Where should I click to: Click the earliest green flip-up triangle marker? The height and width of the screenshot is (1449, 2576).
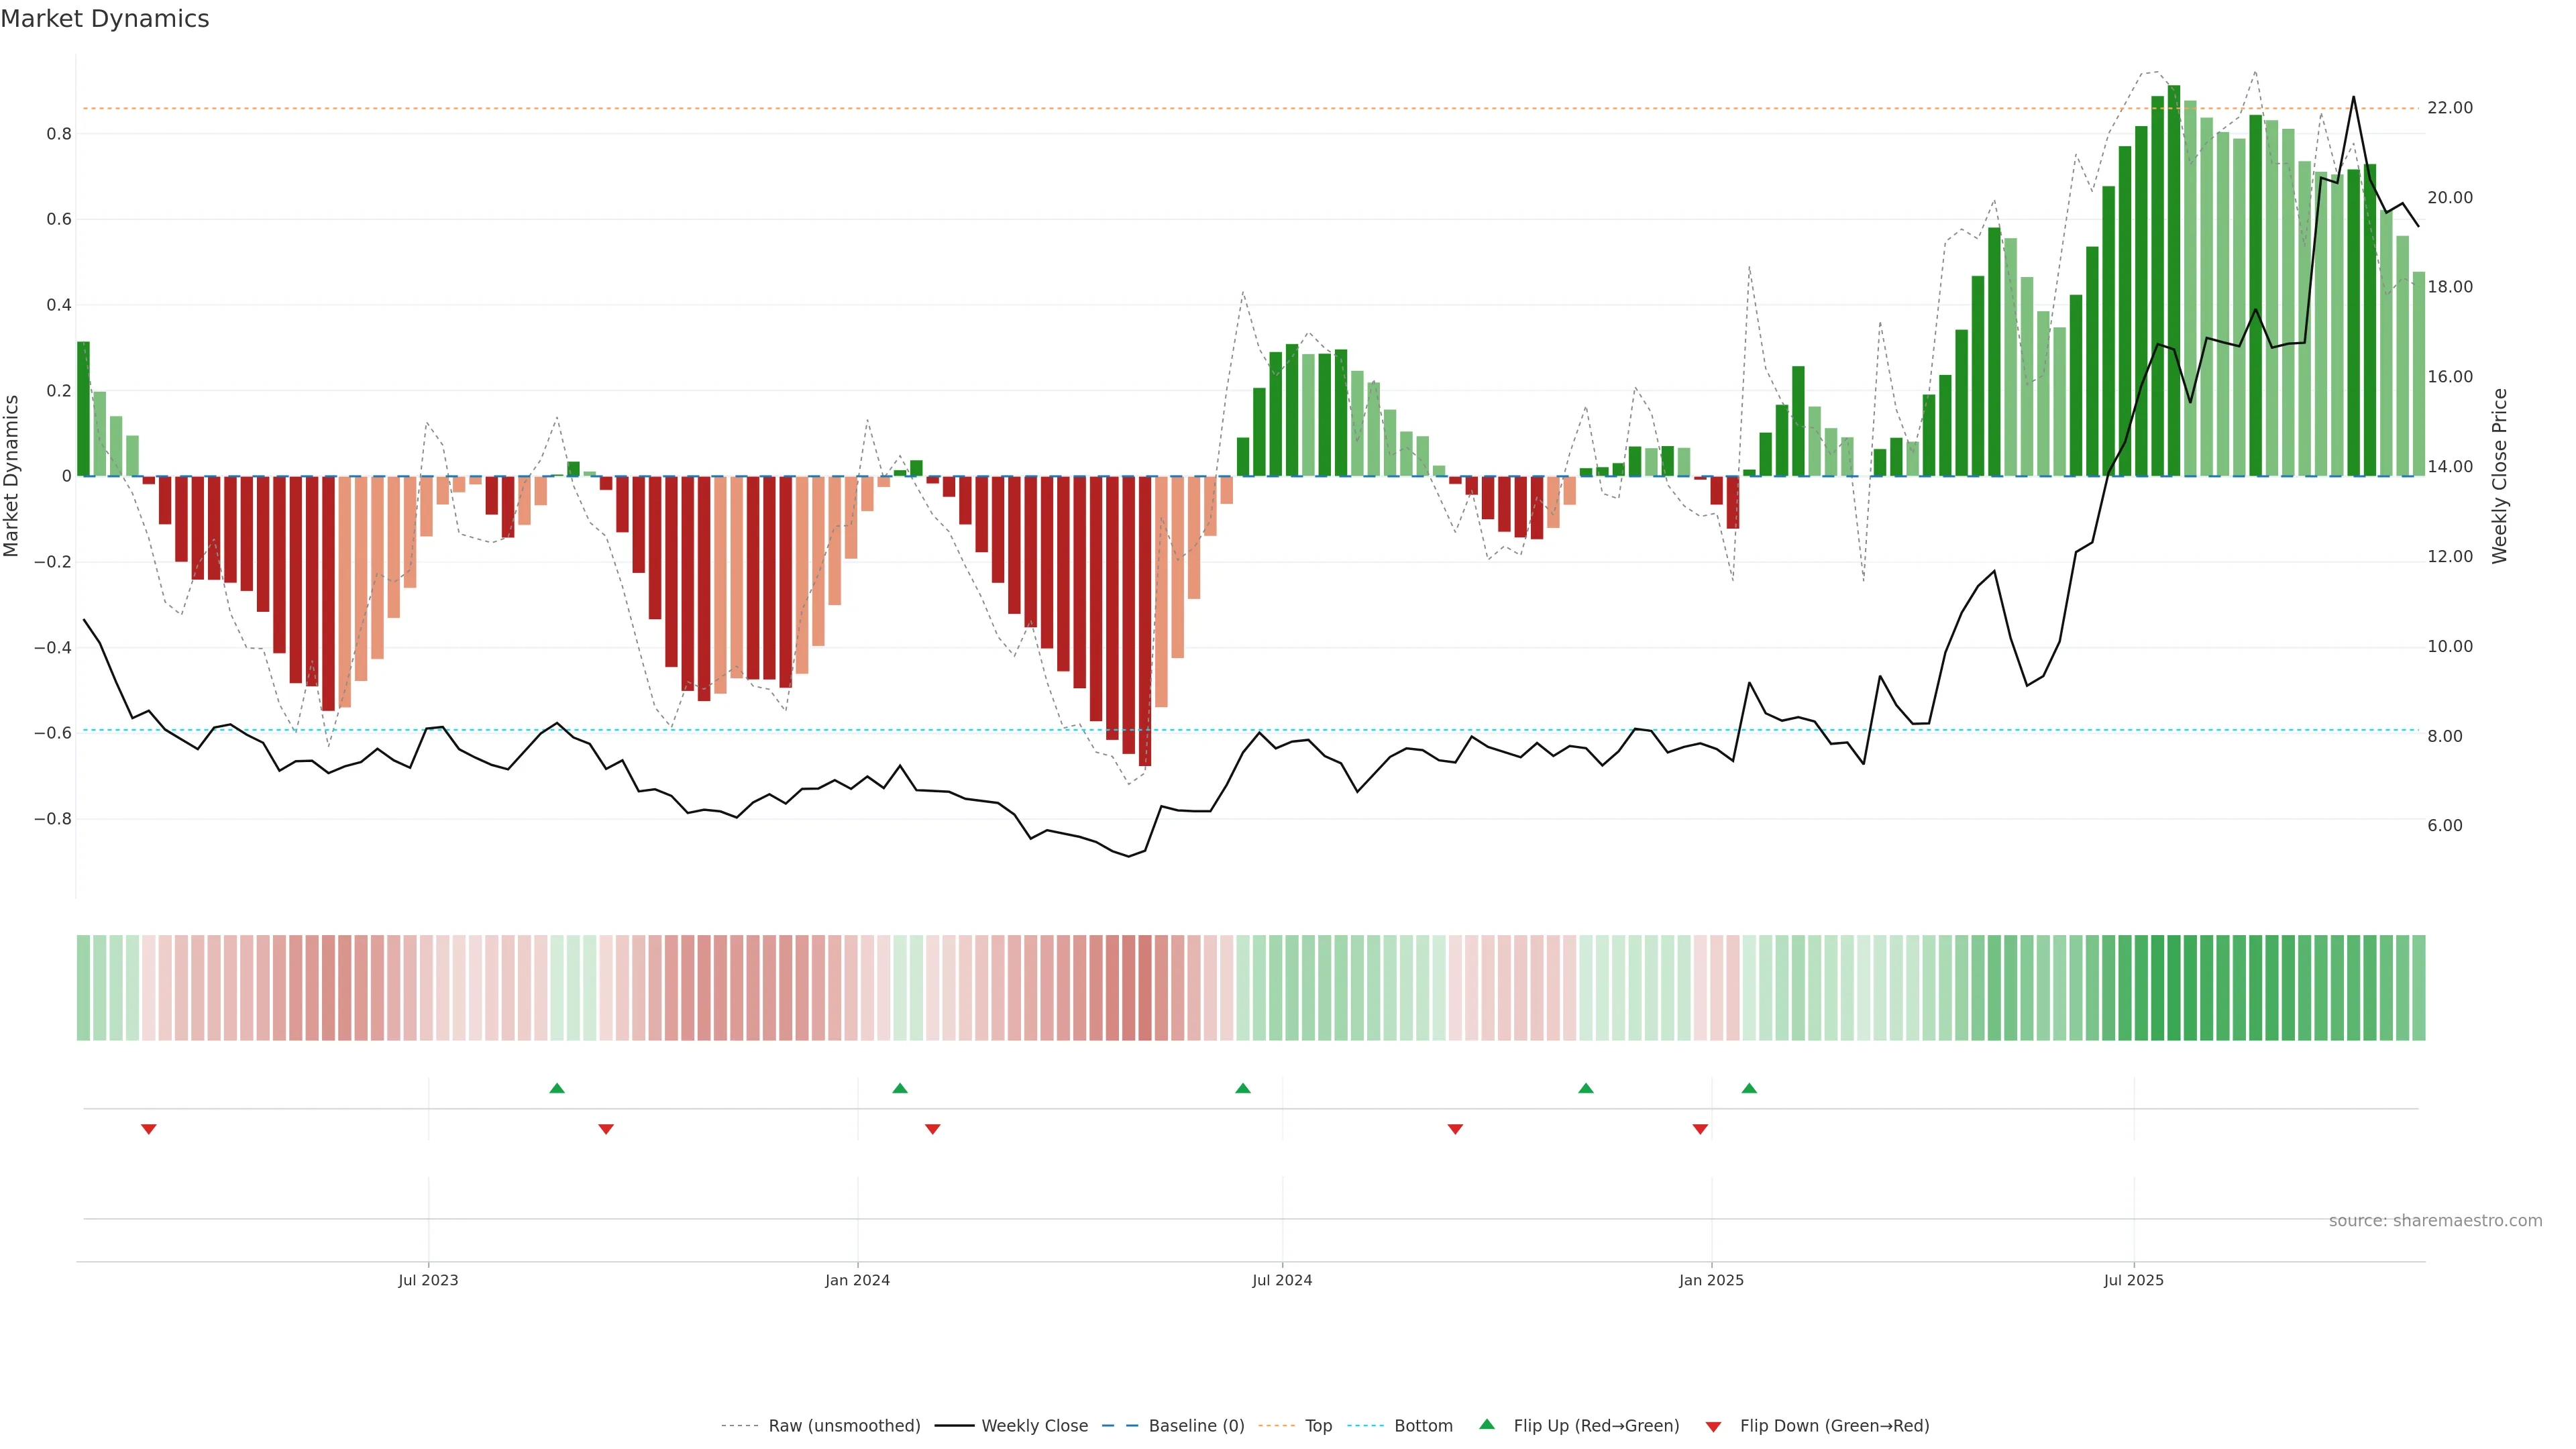[557, 1088]
